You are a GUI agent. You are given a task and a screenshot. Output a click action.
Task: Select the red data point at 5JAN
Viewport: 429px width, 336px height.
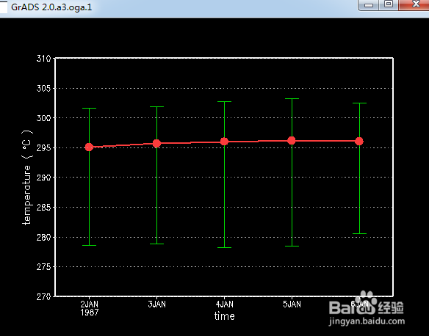[292, 141]
